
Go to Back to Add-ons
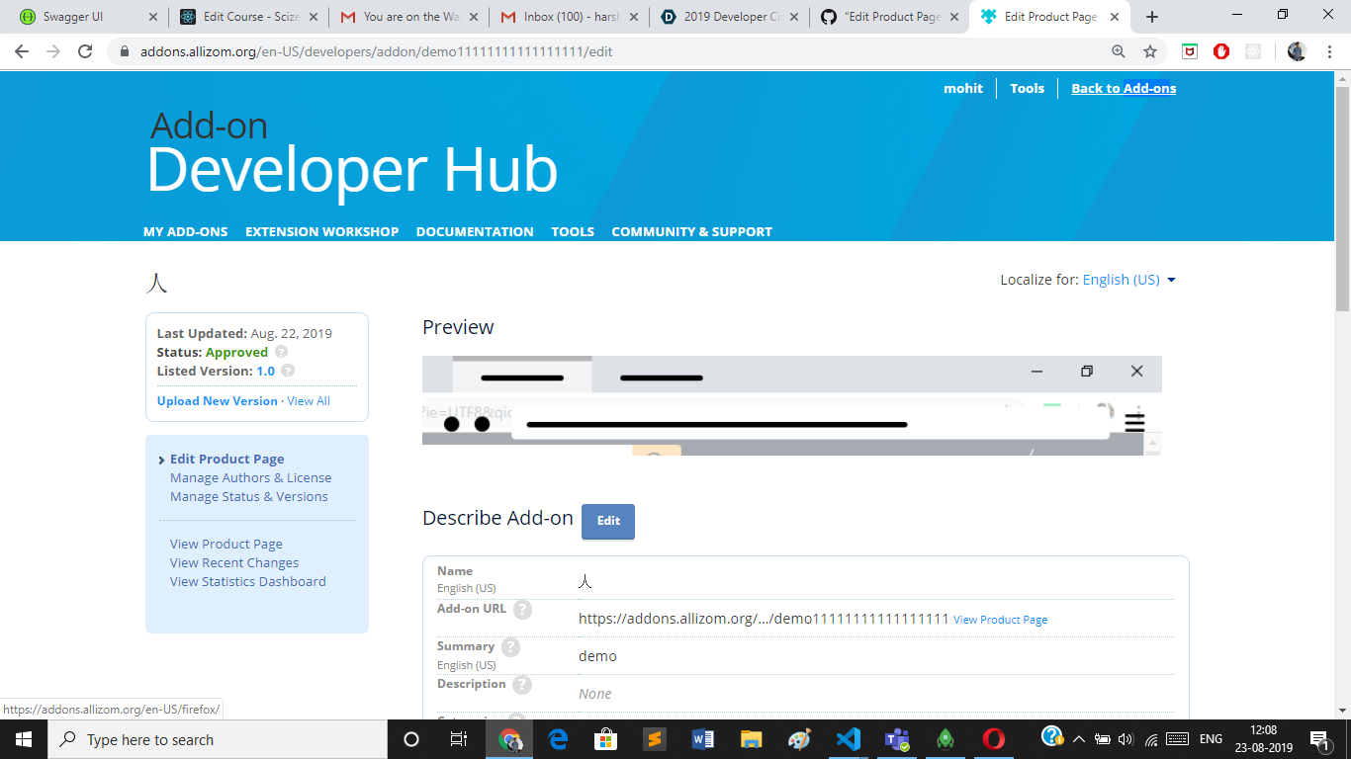click(x=1124, y=88)
